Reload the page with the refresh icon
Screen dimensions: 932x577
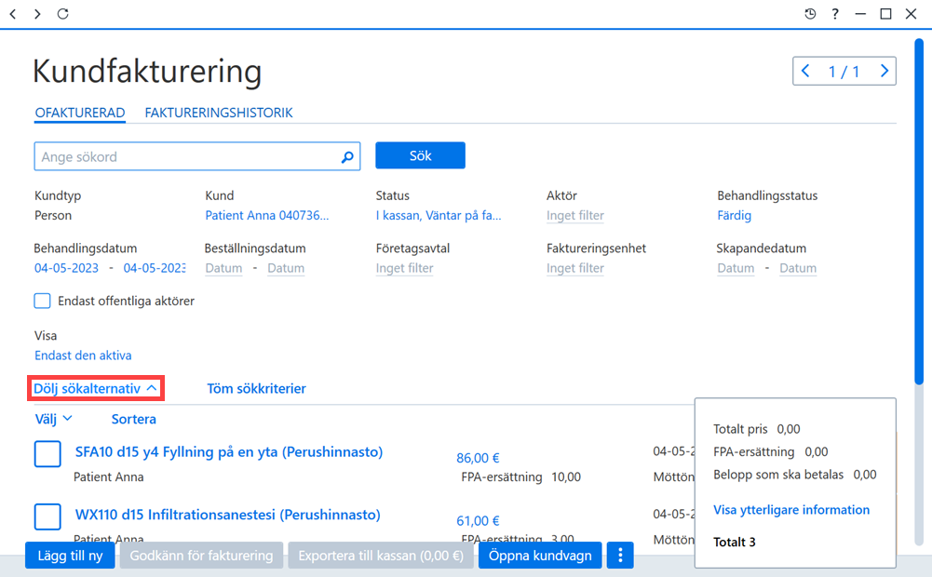click(63, 14)
